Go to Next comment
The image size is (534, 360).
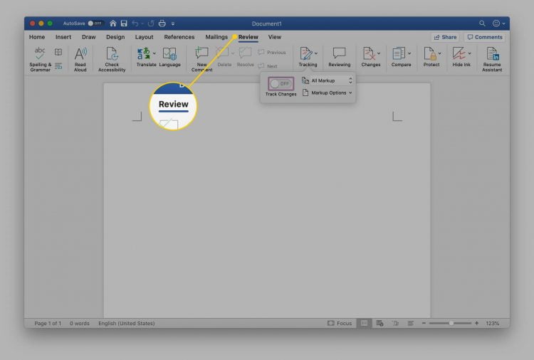[268, 66]
